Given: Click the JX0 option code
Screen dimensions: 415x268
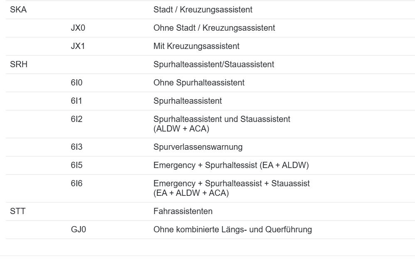Looking at the screenshot, I should (x=78, y=28).
